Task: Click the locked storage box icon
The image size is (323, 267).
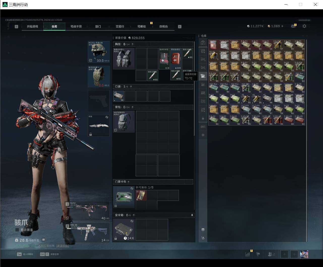Action: pyautogui.click(x=203, y=118)
